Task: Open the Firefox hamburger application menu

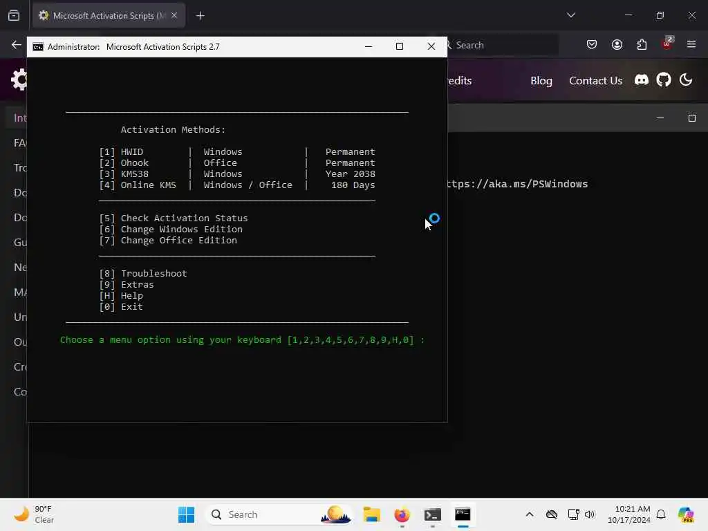Action: tap(691, 44)
